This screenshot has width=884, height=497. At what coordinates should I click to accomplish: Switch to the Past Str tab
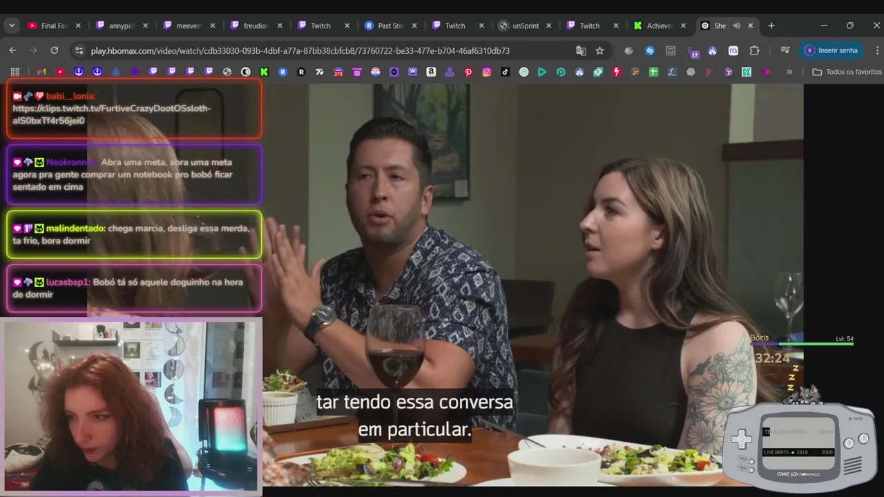(391, 26)
